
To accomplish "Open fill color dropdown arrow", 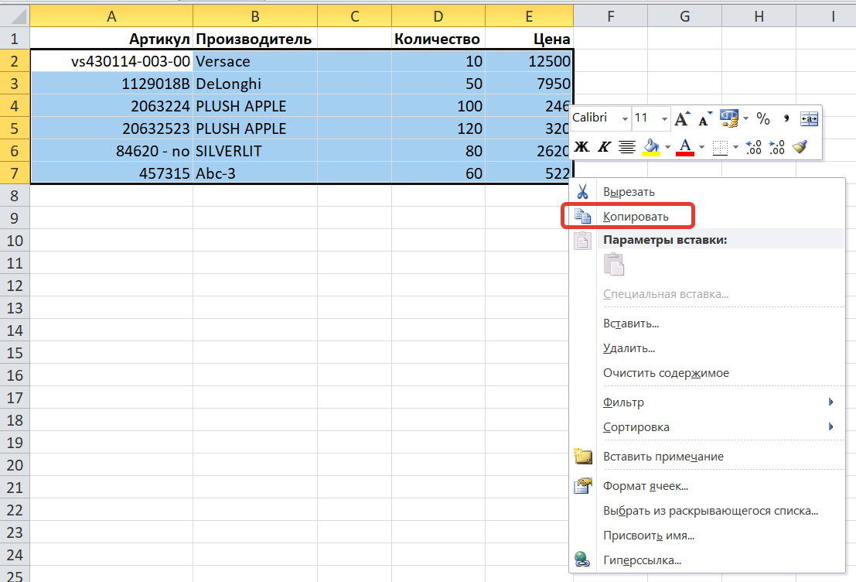I will [667, 147].
